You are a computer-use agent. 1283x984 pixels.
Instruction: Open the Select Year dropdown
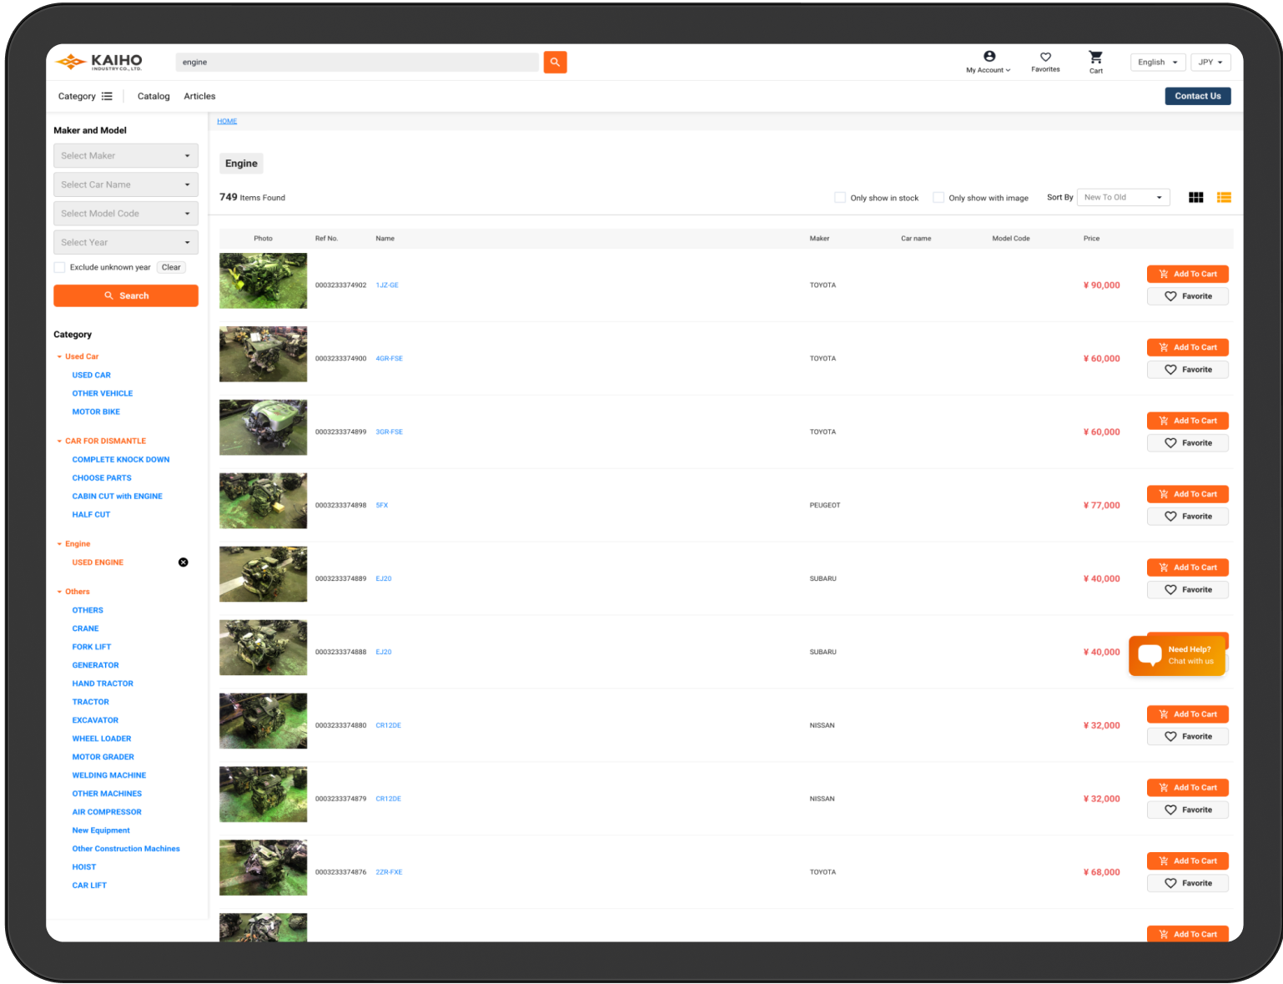click(126, 242)
